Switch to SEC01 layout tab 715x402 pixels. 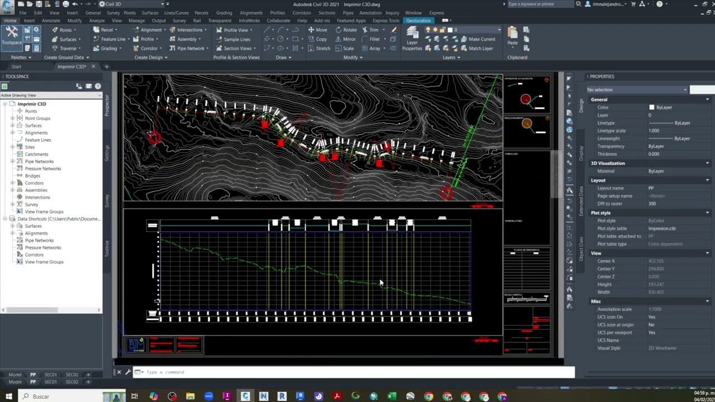(51, 375)
